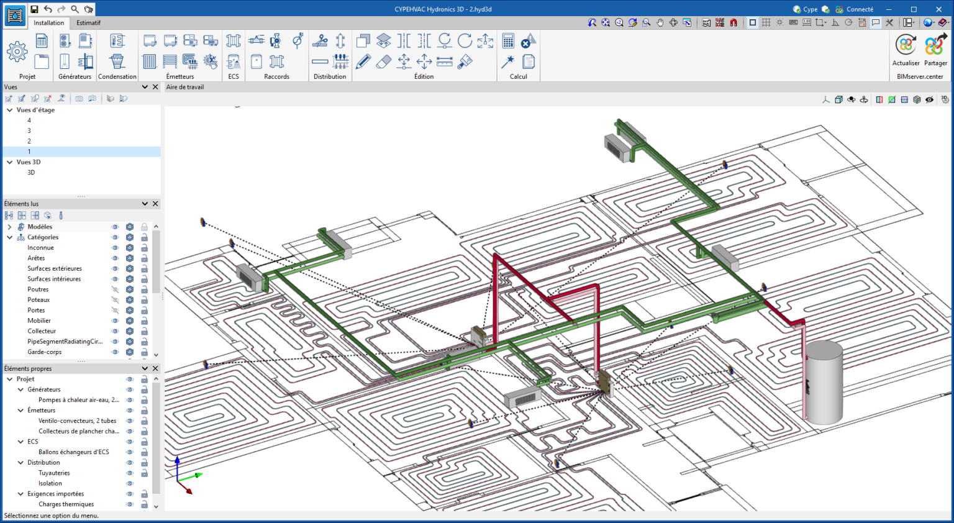The image size is (954, 523).
Task: Expand the Modèles tree node
Action: [10, 227]
